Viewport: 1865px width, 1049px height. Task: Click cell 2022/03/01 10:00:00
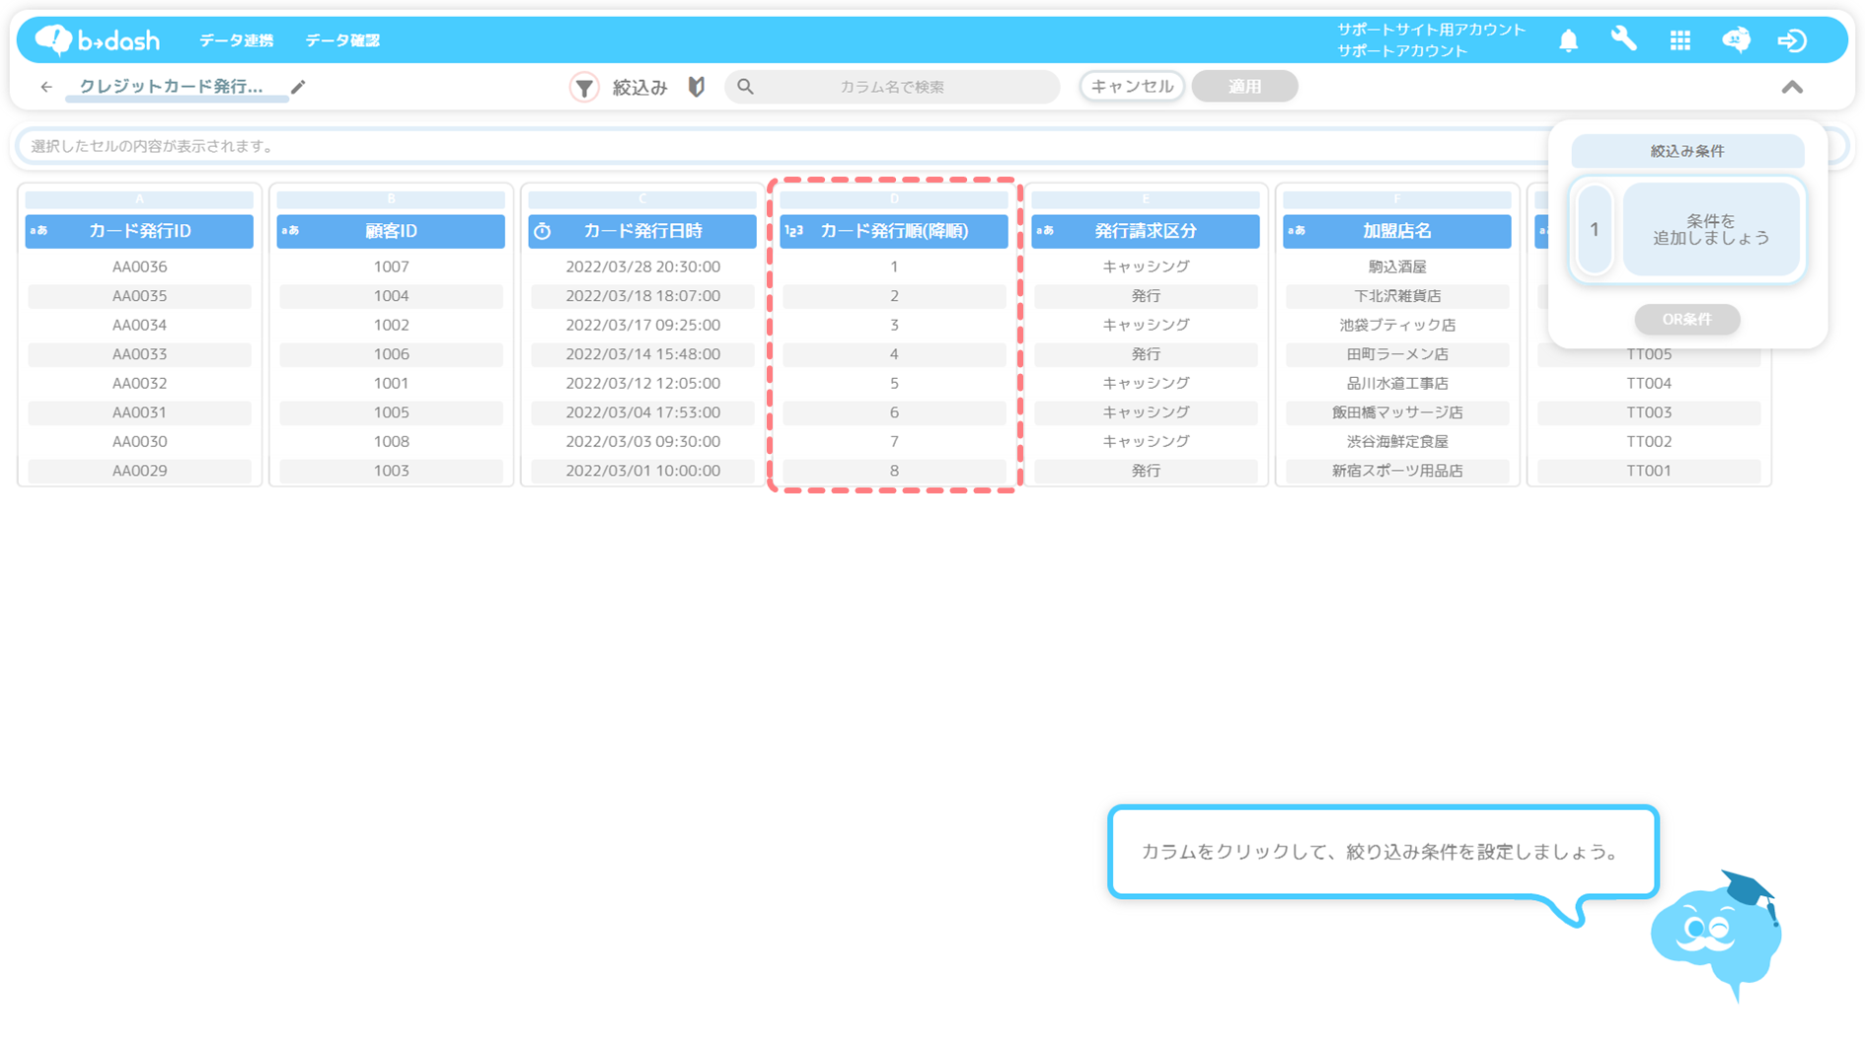click(642, 471)
